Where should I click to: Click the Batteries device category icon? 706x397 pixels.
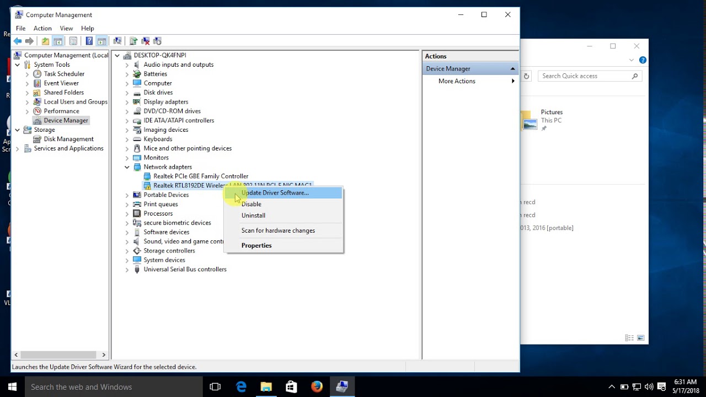[x=137, y=74]
